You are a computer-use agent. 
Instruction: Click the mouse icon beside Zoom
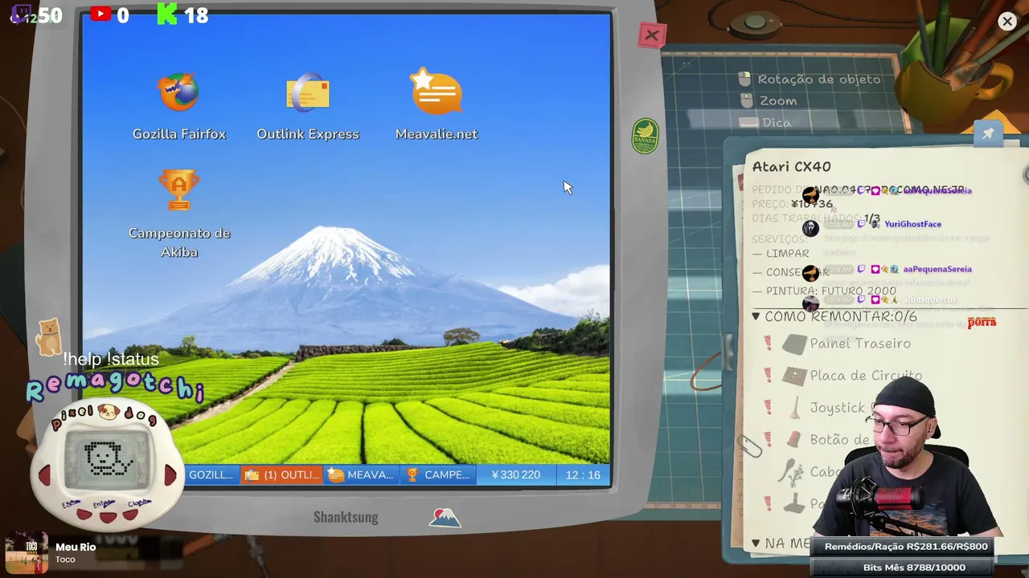747,100
